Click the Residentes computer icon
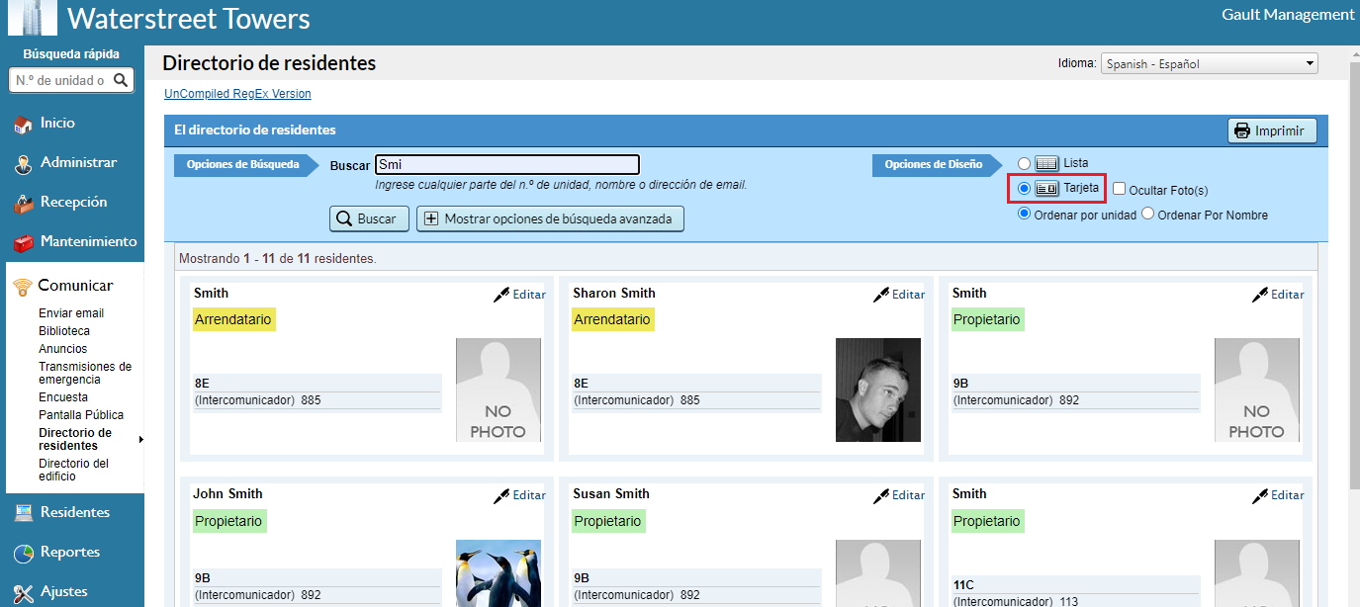 point(23,513)
